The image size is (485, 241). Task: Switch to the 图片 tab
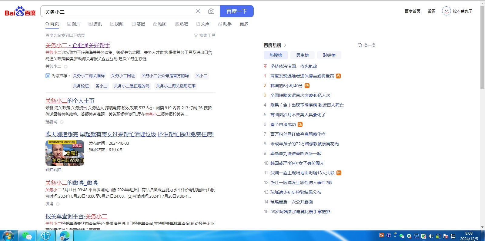74,24
